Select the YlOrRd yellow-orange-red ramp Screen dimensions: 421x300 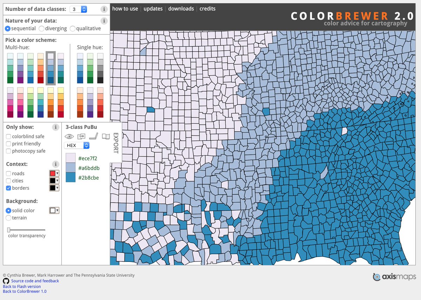click(x=61, y=102)
